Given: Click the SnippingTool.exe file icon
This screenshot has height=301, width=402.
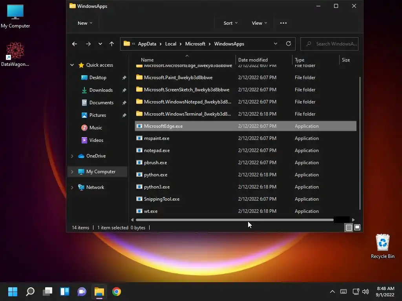Looking at the screenshot, I should 139,199.
